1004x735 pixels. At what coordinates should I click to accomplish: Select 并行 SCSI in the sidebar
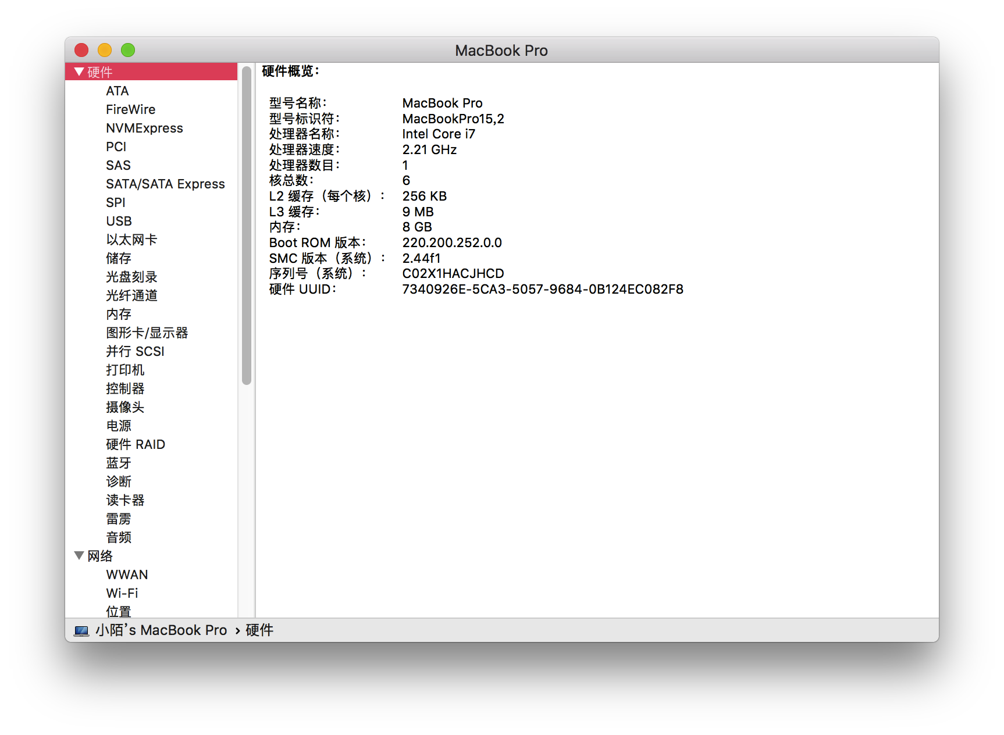(135, 351)
